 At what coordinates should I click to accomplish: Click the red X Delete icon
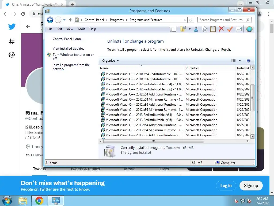pos(221,29)
